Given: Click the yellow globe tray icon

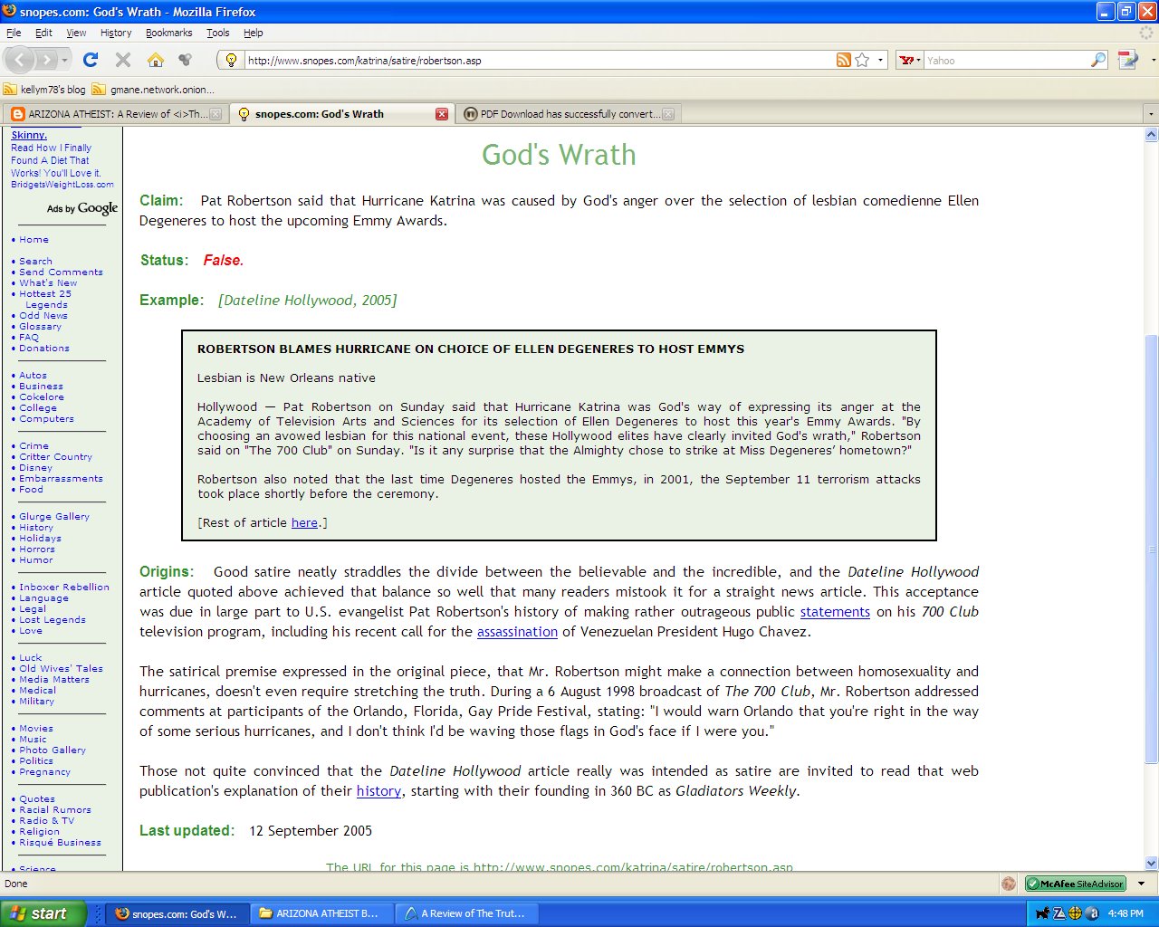Looking at the screenshot, I should click(x=1076, y=913).
